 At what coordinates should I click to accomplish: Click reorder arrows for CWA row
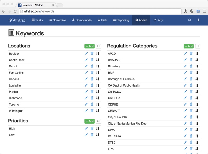197,130
